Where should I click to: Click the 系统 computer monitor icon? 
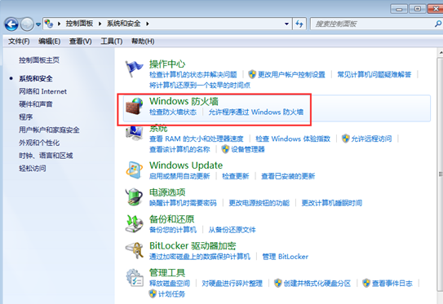(134, 133)
